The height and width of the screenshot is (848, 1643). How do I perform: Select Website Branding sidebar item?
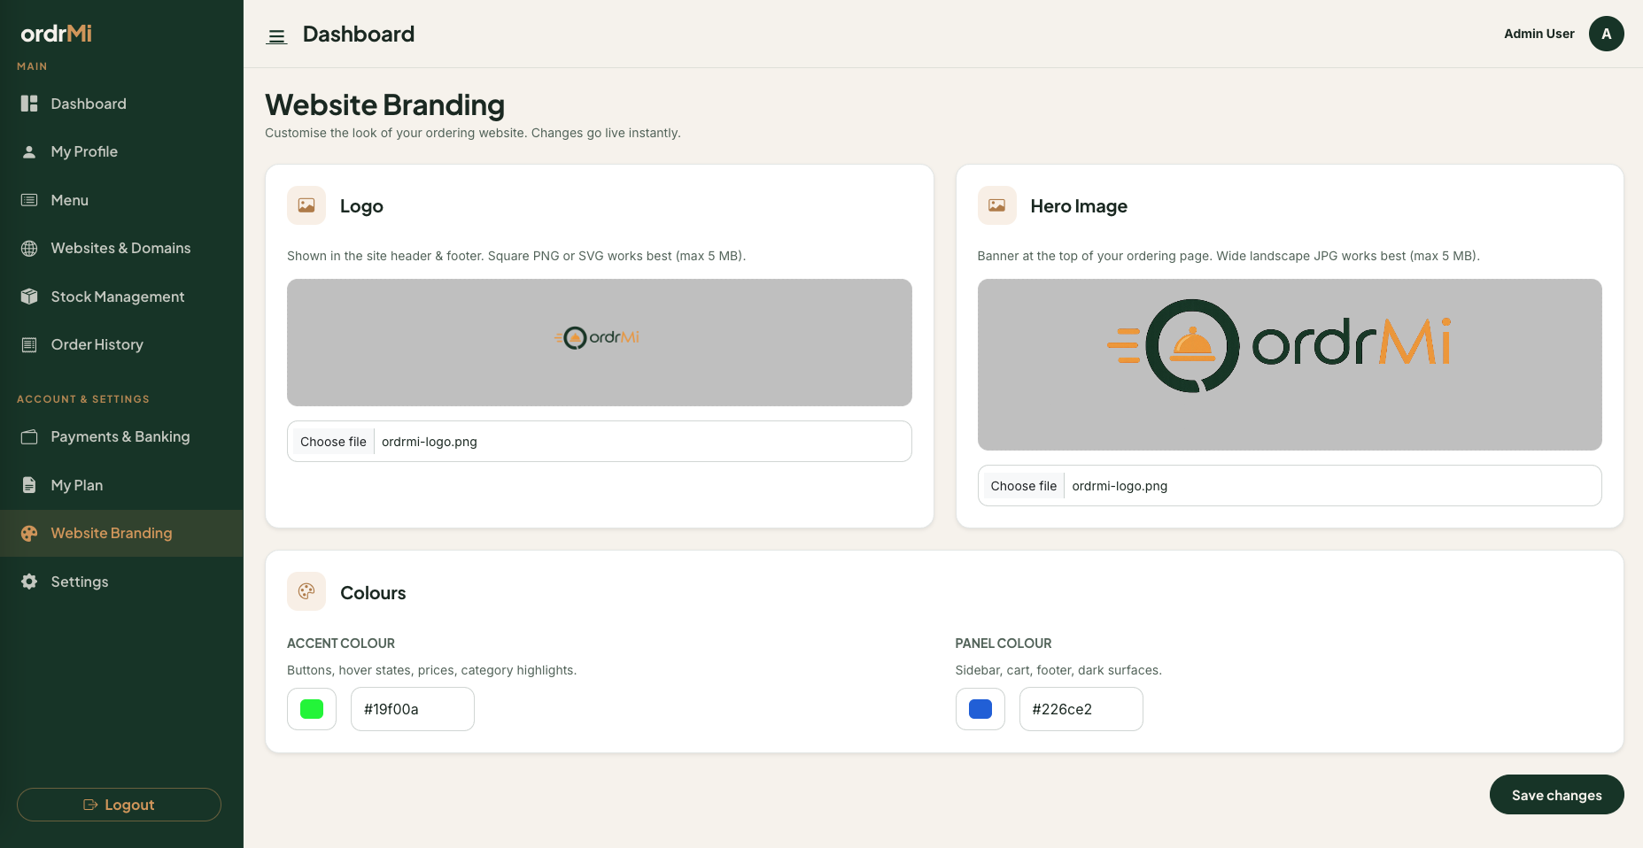coord(121,533)
